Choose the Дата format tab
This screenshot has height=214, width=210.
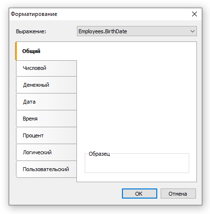click(x=46, y=102)
